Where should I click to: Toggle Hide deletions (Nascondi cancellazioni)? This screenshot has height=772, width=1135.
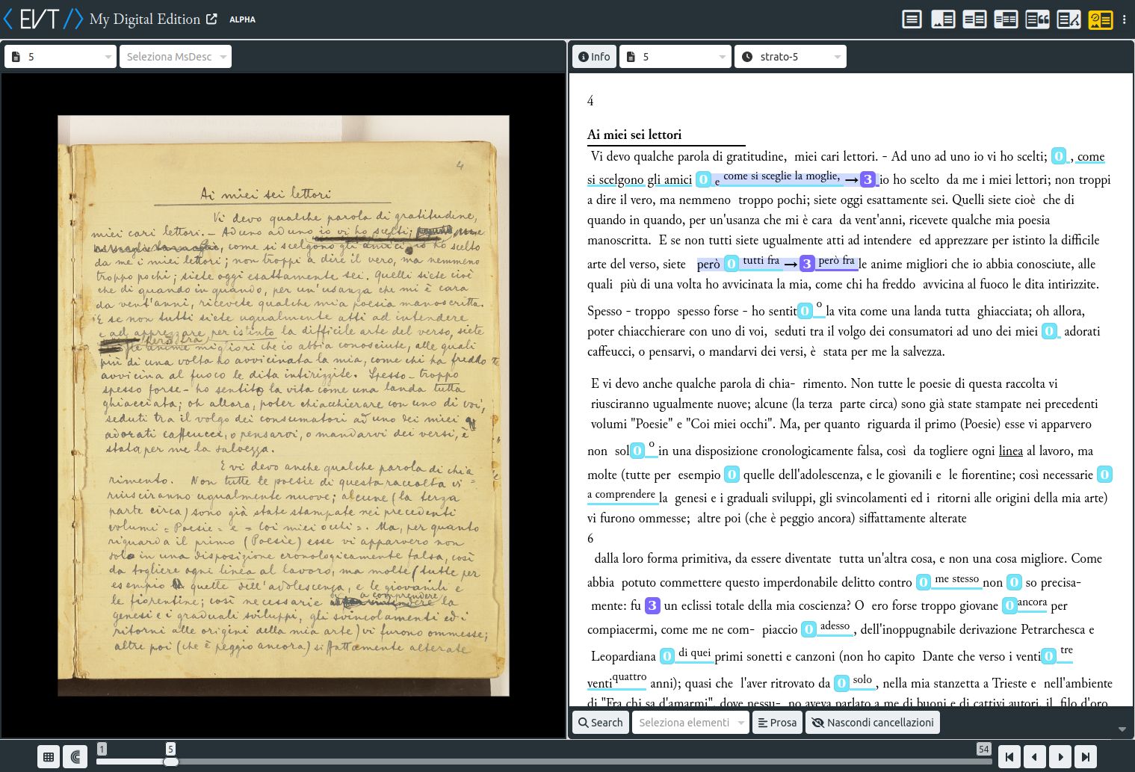tap(872, 723)
